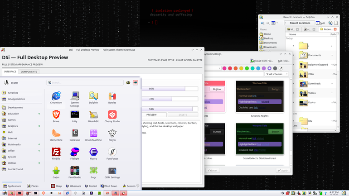This screenshot has width=349, height=196.
Task: Launch Clementine music player icon
Action: [x=56, y=135]
